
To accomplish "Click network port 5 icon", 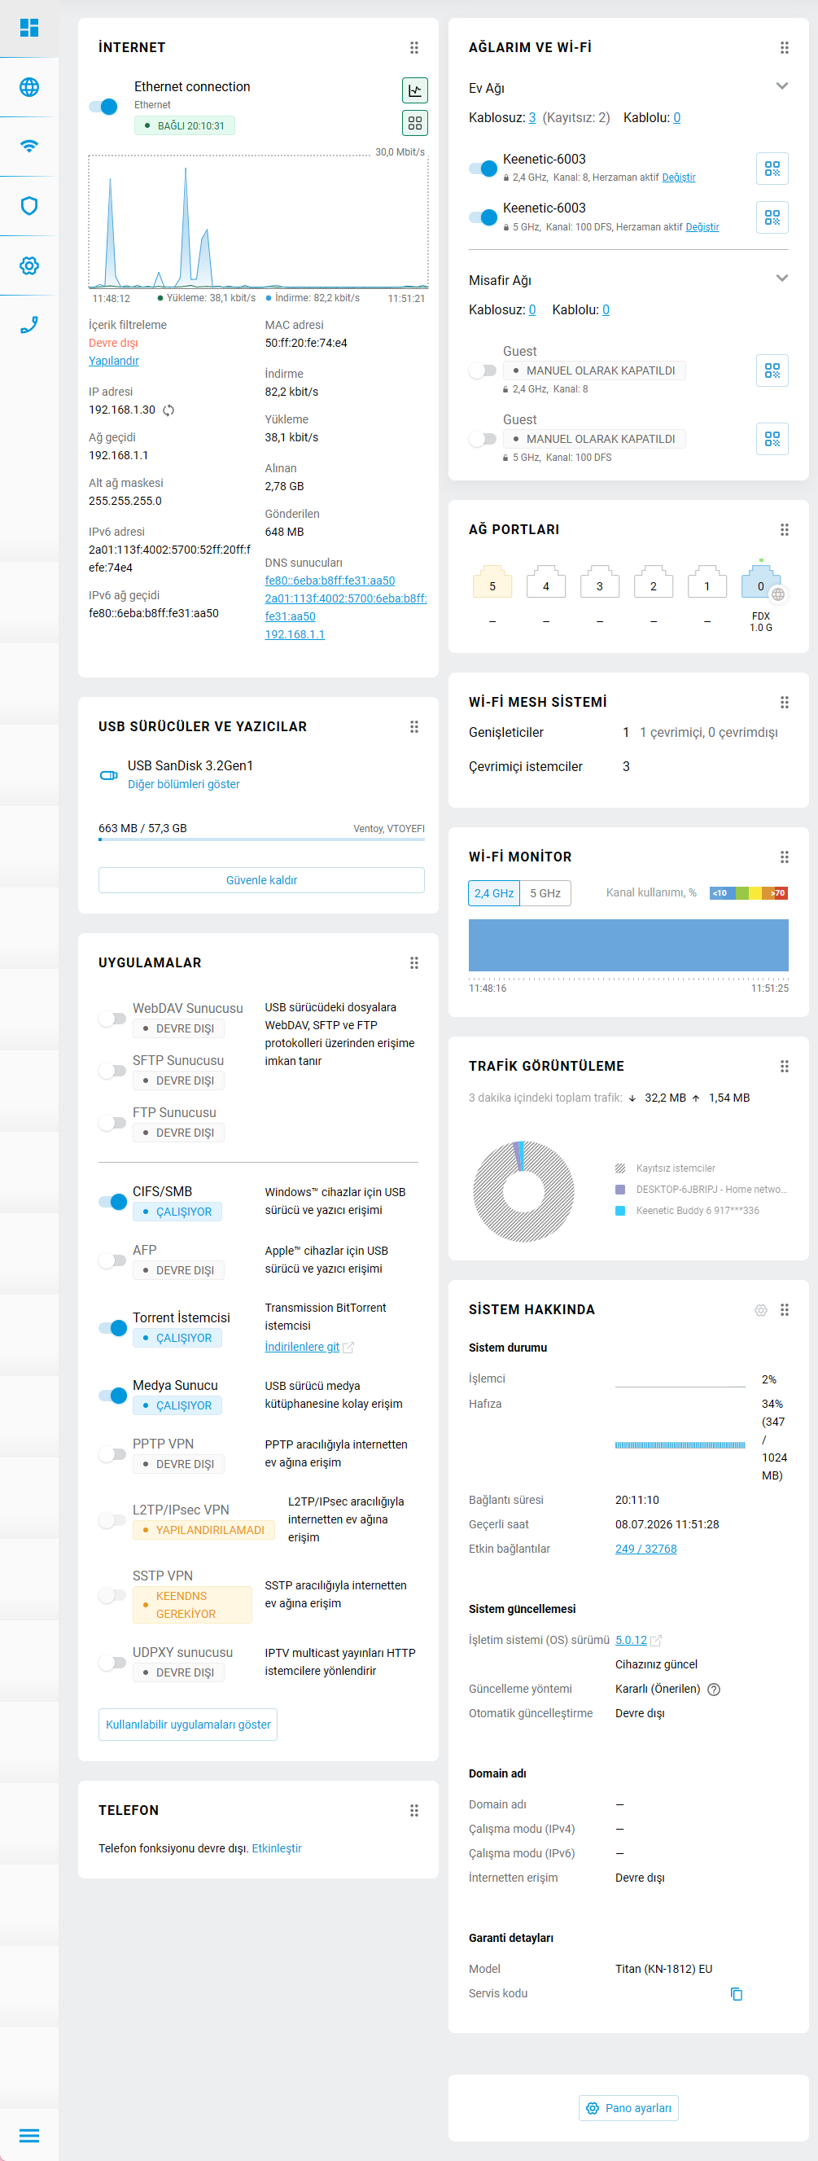I will pyautogui.click(x=492, y=581).
